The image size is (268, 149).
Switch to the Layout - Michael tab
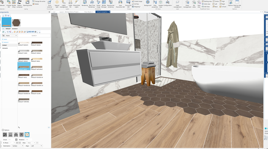coord(70,12)
